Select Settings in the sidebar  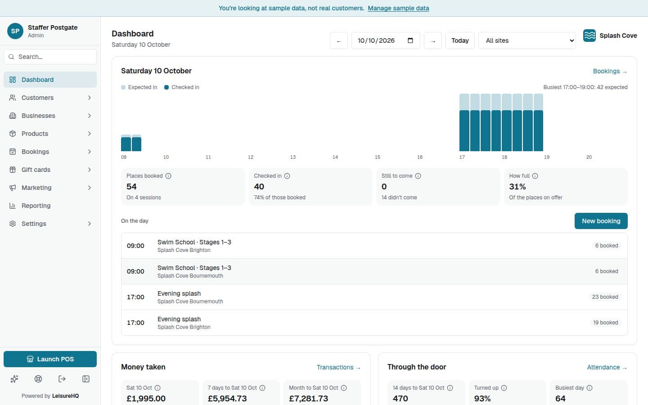(50, 224)
